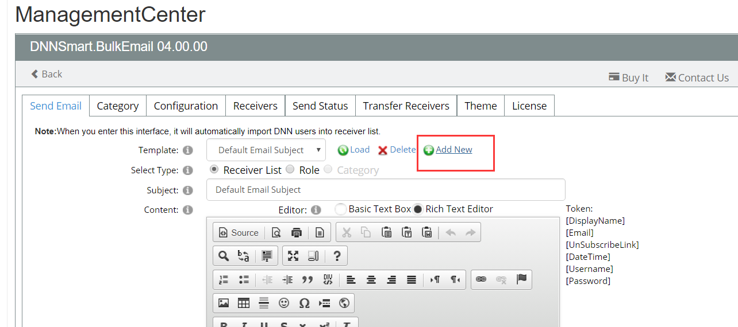Screen dimensions: 738x327
Task: Insert a smiley emoticon
Action: pos(284,303)
